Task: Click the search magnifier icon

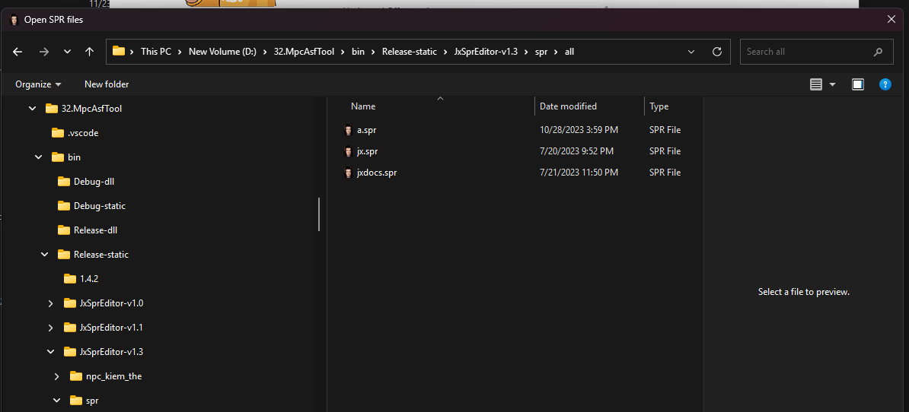Action: (878, 52)
